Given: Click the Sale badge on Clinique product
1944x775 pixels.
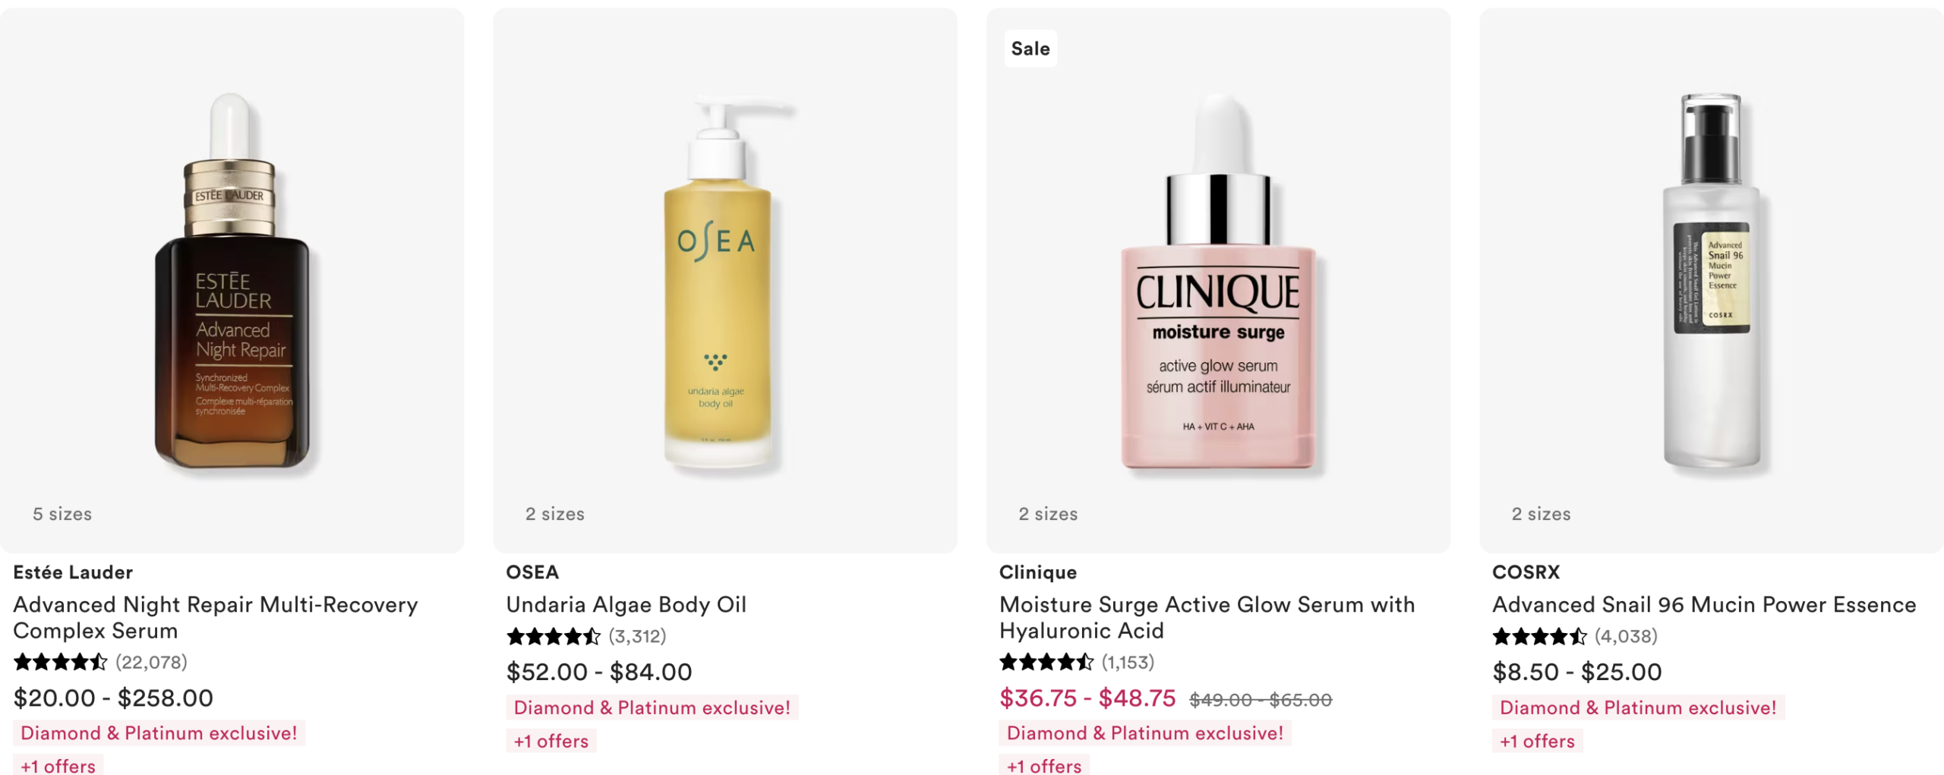Looking at the screenshot, I should click(x=1030, y=49).
